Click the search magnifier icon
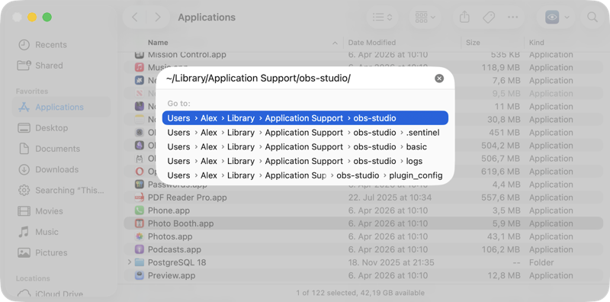The width and height of the screenshot is (610, 302). pos(592,17)
